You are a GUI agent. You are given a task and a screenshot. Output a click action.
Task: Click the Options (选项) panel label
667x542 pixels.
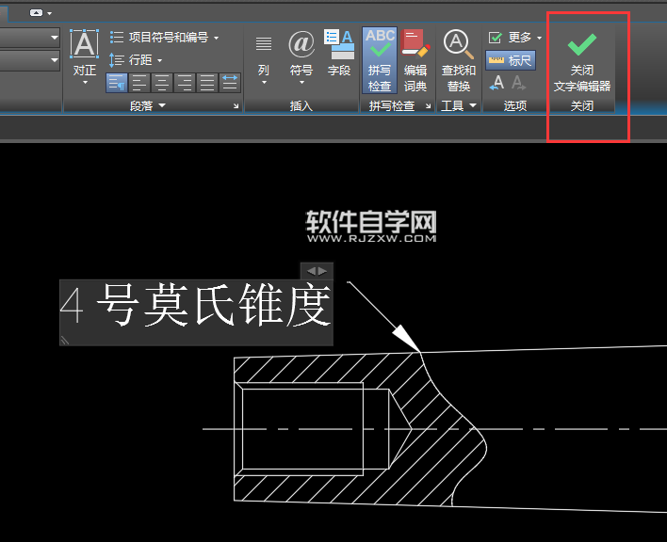[x=515, y=105]
